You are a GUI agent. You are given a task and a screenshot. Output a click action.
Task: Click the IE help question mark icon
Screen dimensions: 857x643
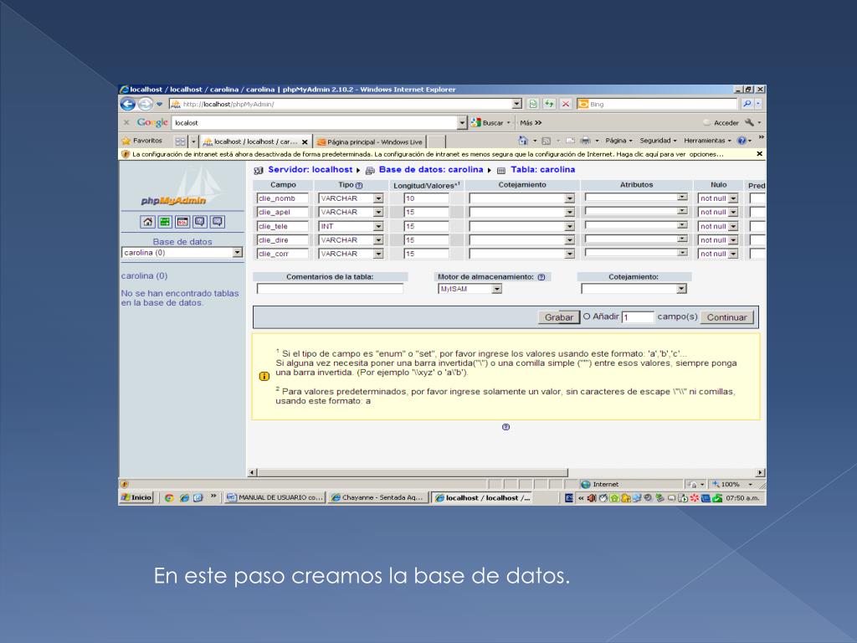(x=742, y=141)
